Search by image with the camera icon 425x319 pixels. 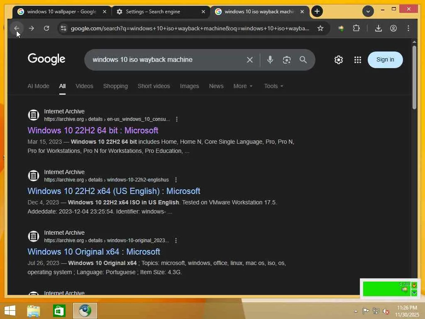287,60
